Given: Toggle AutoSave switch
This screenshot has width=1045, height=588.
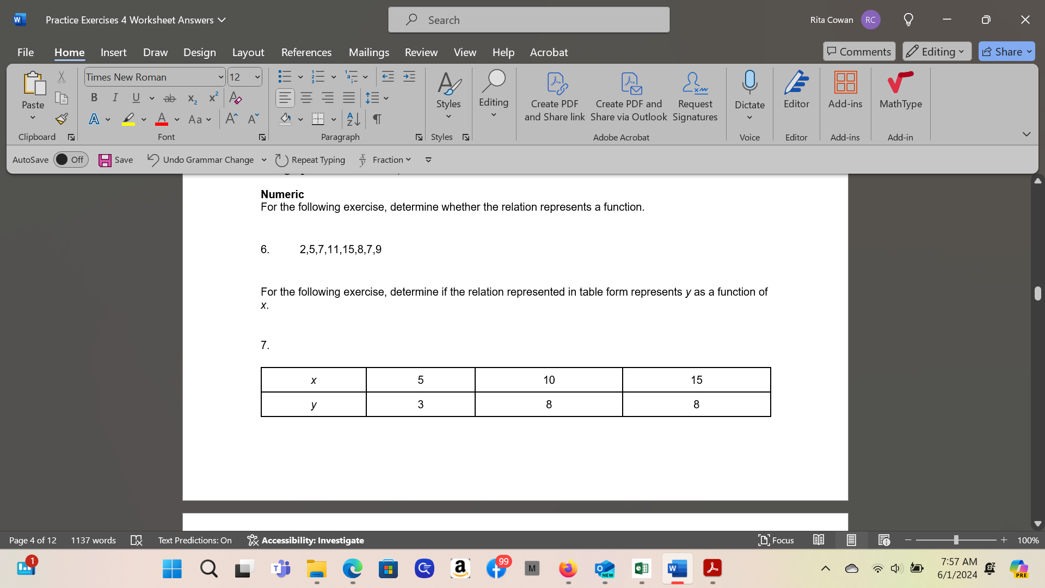Looking at the screenshot, I should 71,160.
